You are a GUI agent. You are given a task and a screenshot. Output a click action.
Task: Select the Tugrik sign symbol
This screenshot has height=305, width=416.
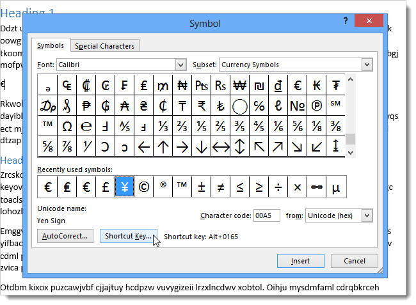pyautogui.click(x=335, y=85)
